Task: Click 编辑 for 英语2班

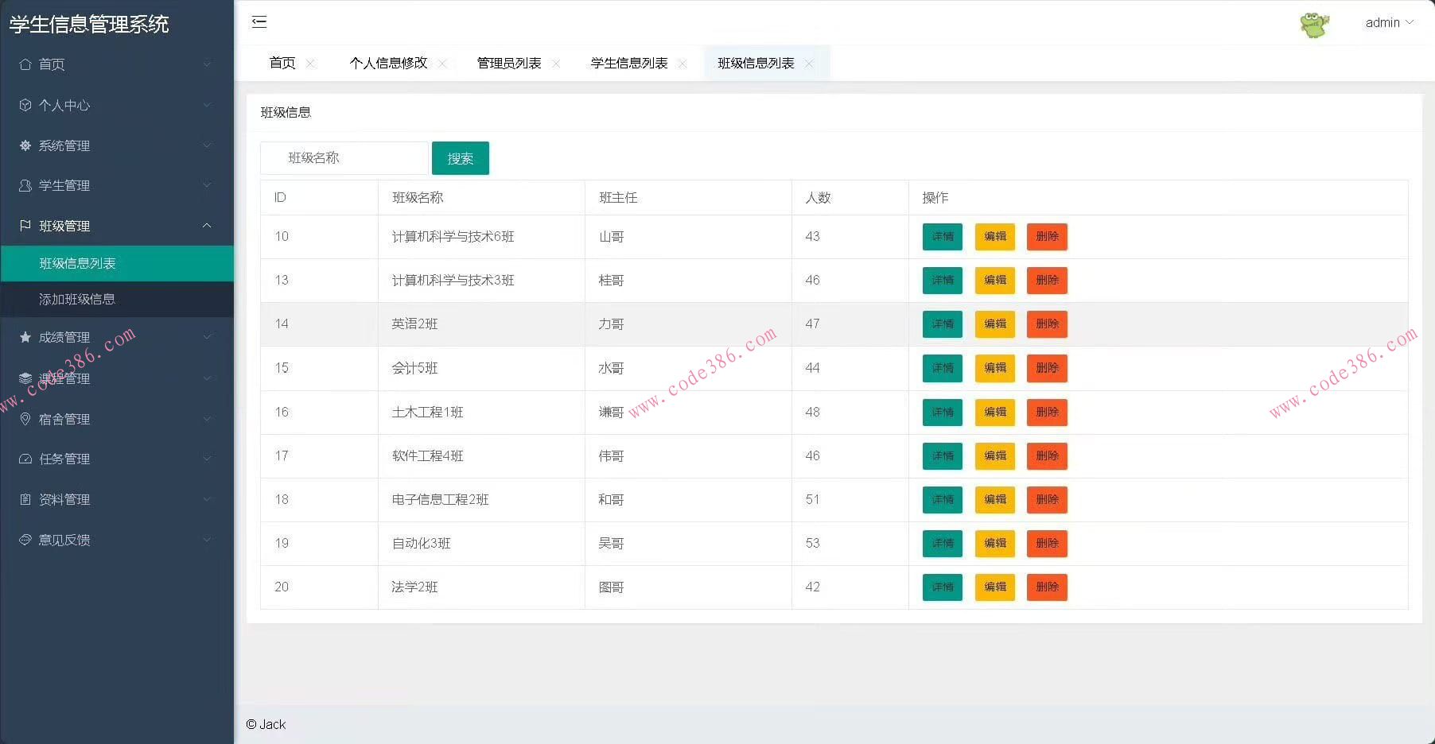Action: (994, 324)
